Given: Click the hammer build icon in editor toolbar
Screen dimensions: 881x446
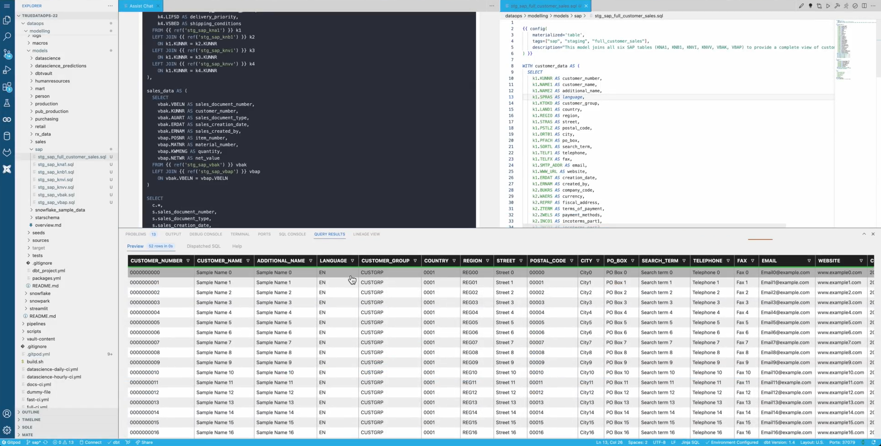Looking at the screenshot, I should [837, 6].
